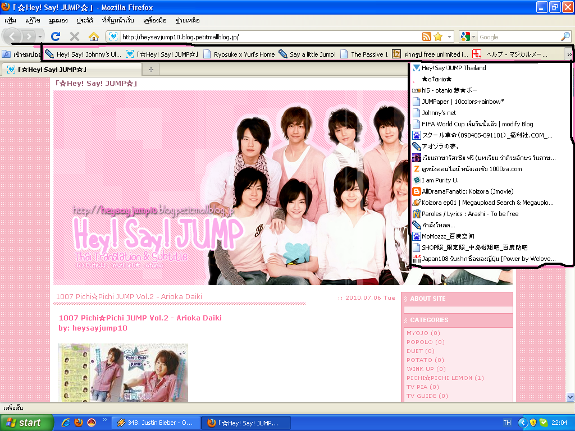Viewport: 575px width, 431px height.
Task: Click the page scrollbar down arrow
Action: pos(570,397)
